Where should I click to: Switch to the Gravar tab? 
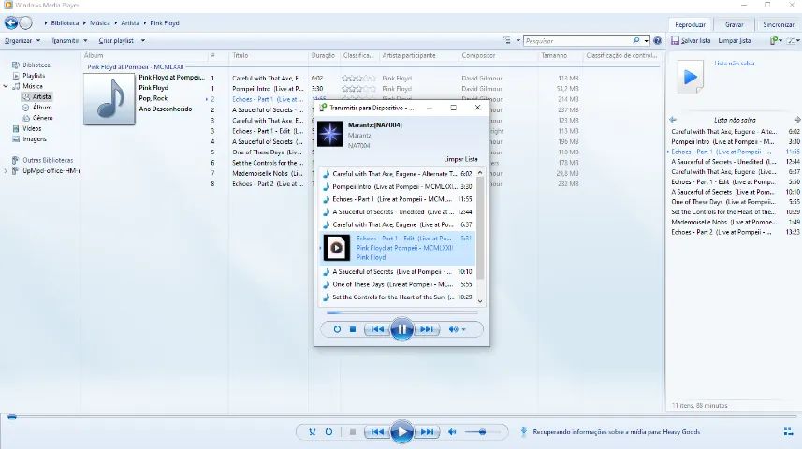pyautogui.click(x=734, y=24)
